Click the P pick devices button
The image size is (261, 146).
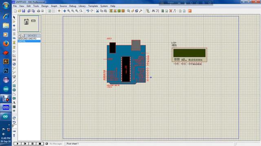[x=19, y=36]
